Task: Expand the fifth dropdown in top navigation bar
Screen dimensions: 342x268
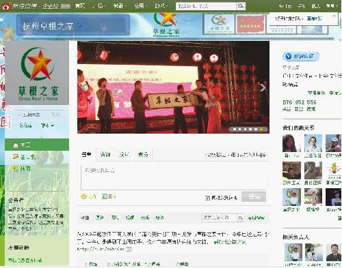Action: (161, 6)
